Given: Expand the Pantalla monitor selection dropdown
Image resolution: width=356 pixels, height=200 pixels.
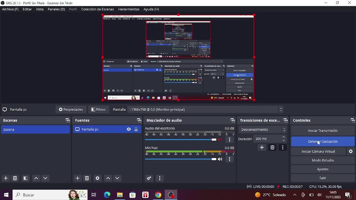Looking at the screenshot, I should click(281, 109).
